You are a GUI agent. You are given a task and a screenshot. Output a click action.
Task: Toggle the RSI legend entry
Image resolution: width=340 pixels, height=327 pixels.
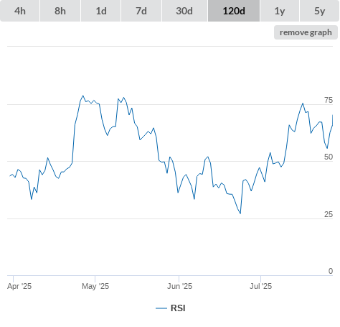point(171,308)
